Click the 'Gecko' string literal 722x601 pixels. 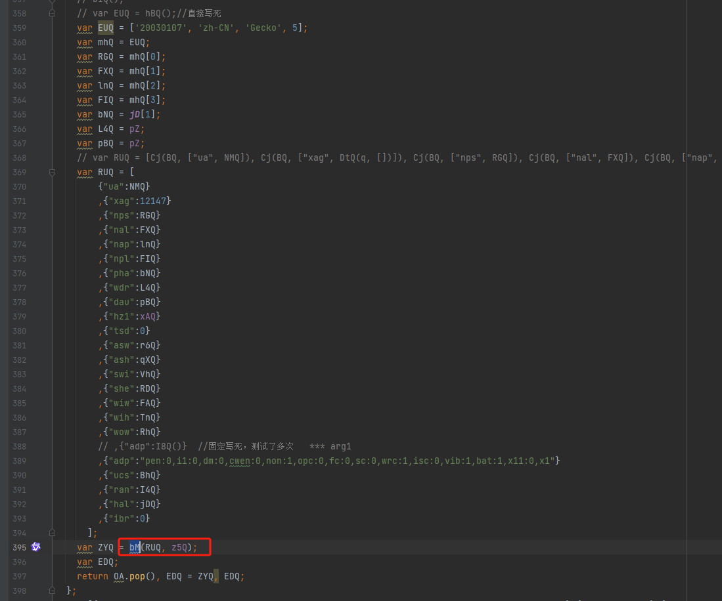263,28
